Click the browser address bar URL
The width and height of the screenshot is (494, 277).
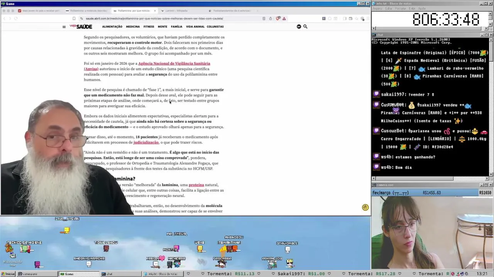click(x=154, y=18)
